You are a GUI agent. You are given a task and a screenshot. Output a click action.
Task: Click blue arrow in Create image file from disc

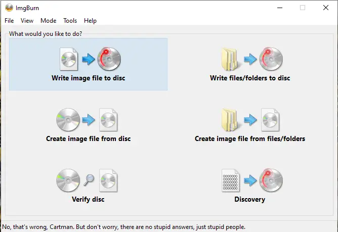coord(89,120)
